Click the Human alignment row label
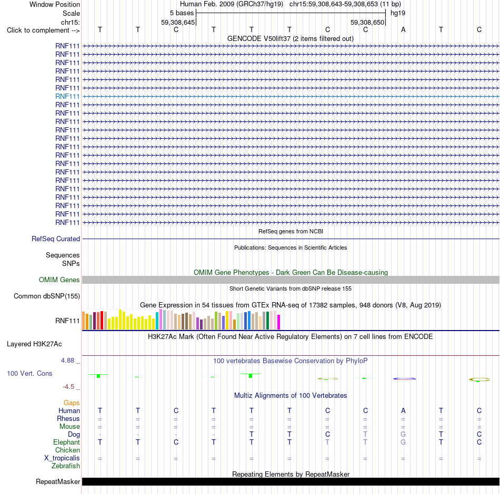 click(x=69, y=410)
